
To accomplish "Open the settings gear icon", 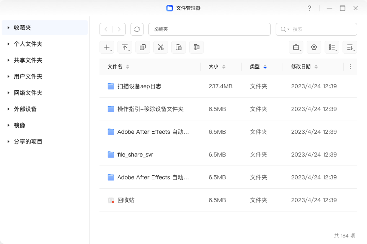I will click(x=314, y=47).
